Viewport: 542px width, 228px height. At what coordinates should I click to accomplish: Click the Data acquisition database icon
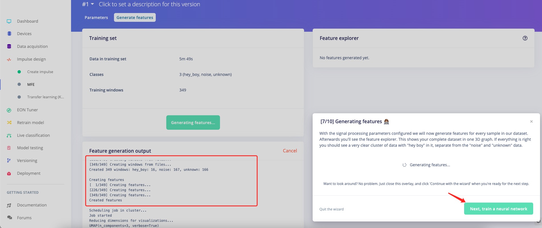click(9, 46)
